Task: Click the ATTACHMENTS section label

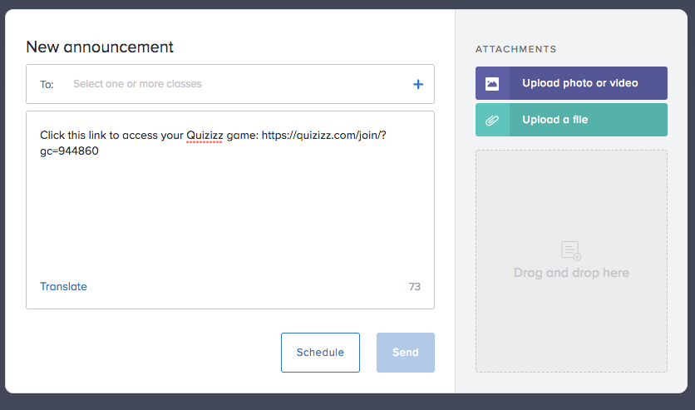Action: [x=515, y=49]
